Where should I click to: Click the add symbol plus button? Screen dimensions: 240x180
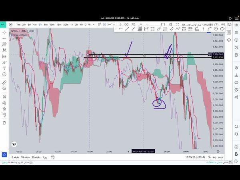pos(11,24)
